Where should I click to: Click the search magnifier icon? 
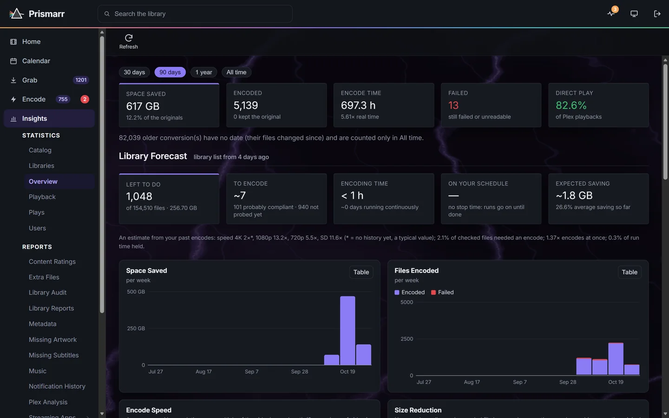click(107, 14)
